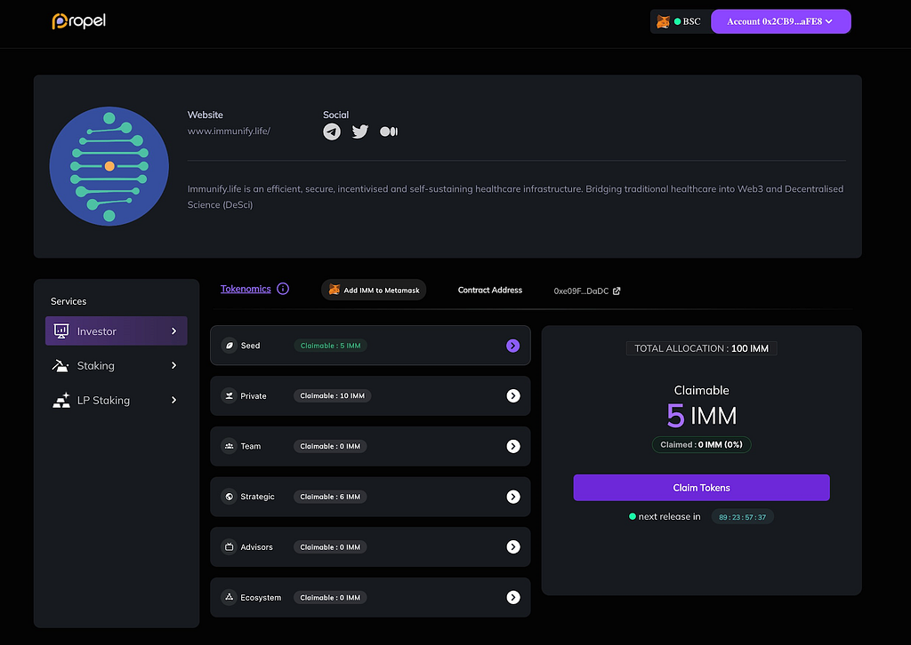
Task: Open the Account 0x2CB9...aFE8 dropdown
Action: [781, 21]
